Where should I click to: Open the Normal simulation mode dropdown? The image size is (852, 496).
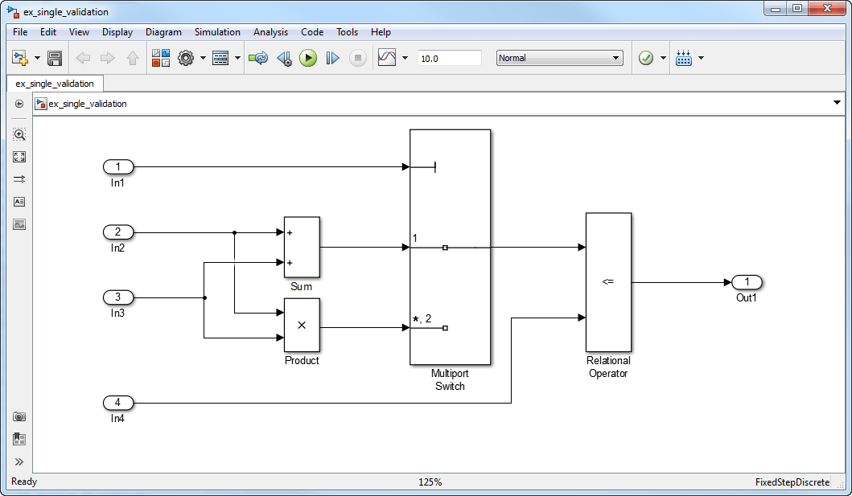(559, 58)
